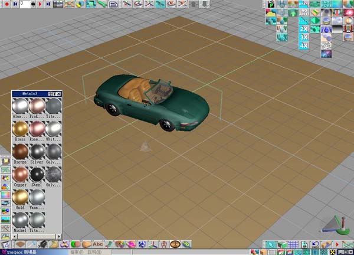Click the NO ANTI antialiasing button
Viewport: 354px width, 255px height.
pyautogui.click(x=304, y=12)
